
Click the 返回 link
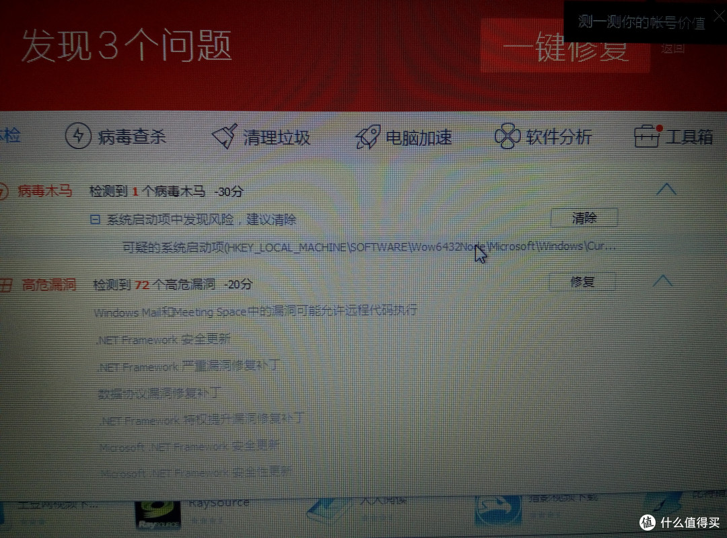[672, 48]
